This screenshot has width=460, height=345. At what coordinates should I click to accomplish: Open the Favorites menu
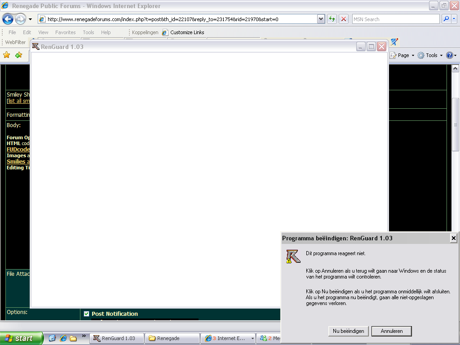[x=65, y=32]
